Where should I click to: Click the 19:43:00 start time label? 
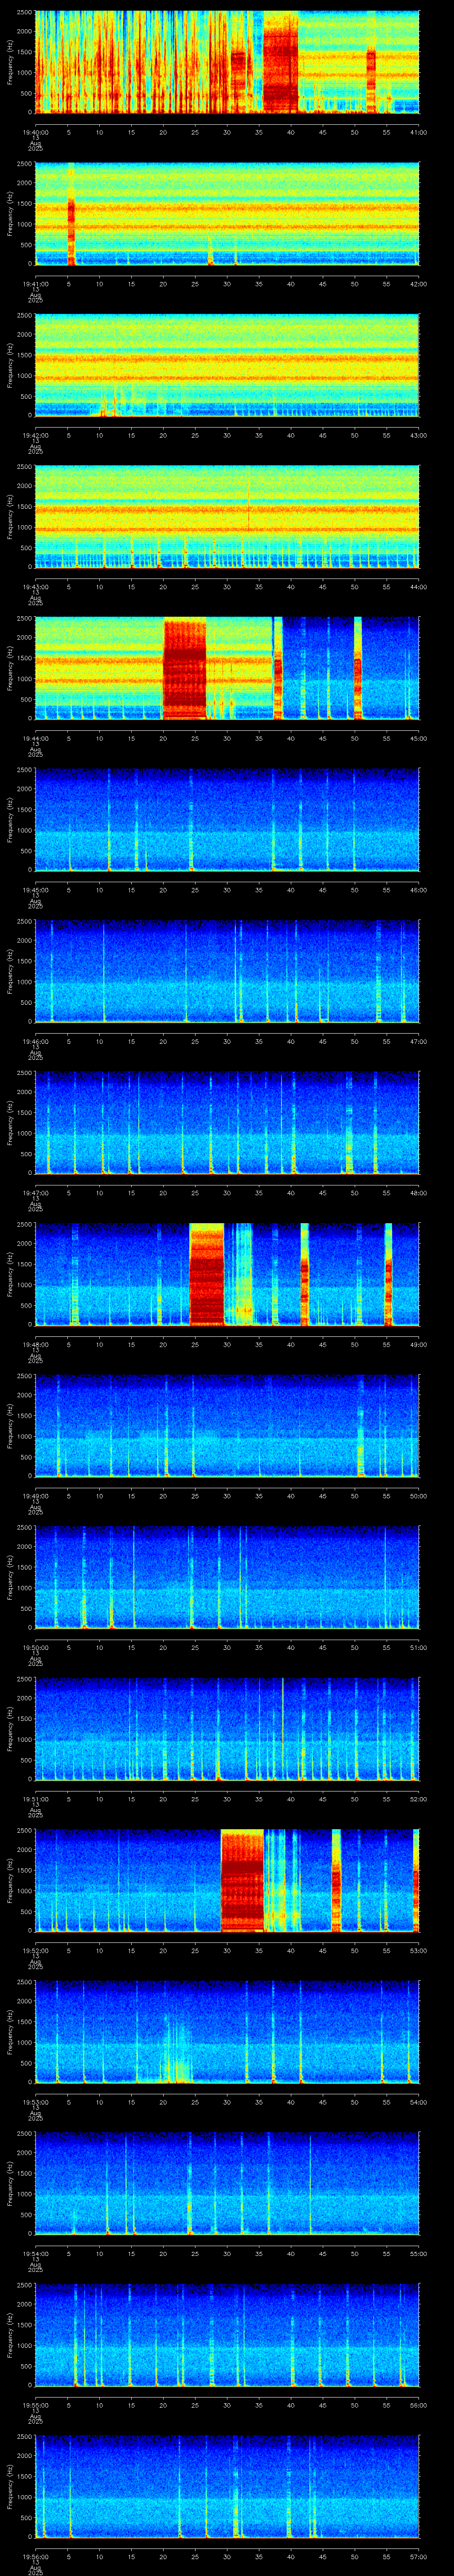click(35, 587)
